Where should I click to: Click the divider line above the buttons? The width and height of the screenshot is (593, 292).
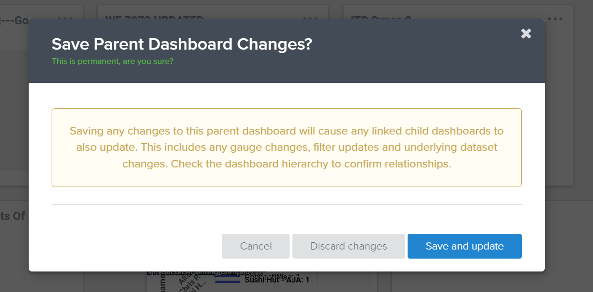[287, 204]
